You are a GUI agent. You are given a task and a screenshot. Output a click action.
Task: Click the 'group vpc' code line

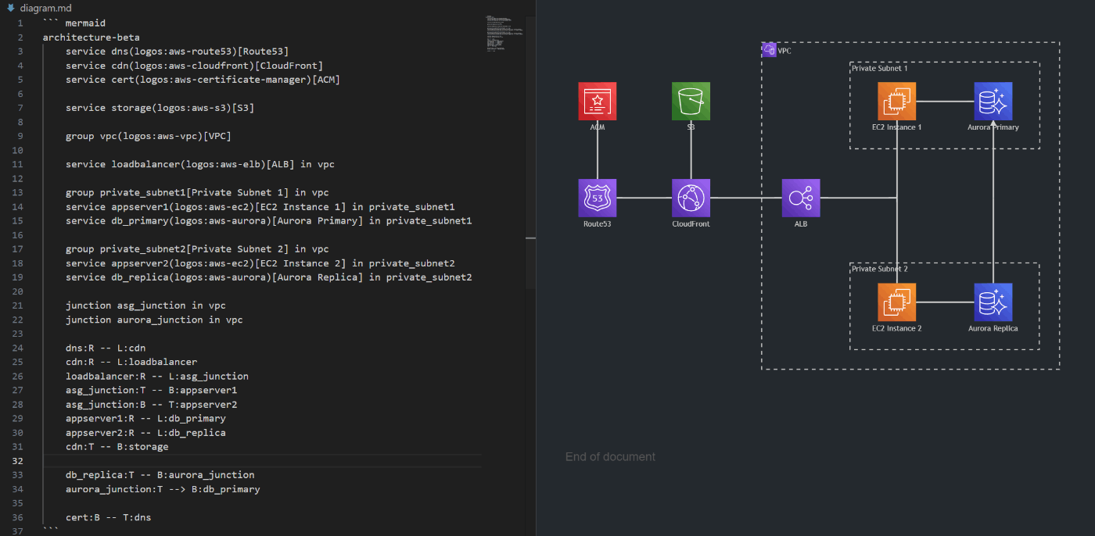[149, 136]
